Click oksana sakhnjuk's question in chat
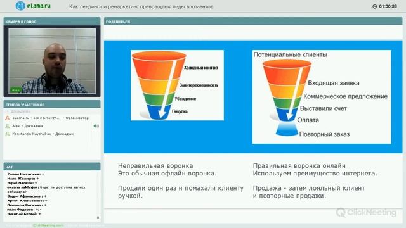406x228 pixels. click(46, 189)
